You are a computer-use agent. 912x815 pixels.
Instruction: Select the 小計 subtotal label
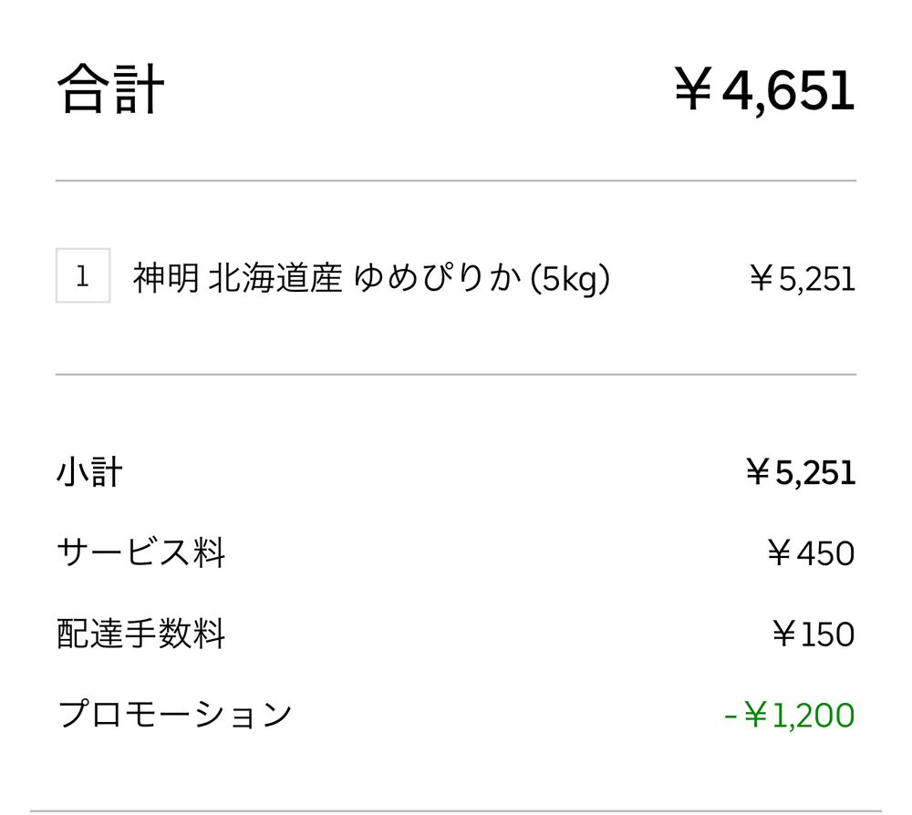89,472
